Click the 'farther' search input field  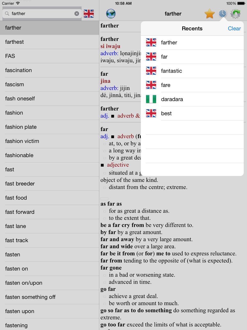42,14
